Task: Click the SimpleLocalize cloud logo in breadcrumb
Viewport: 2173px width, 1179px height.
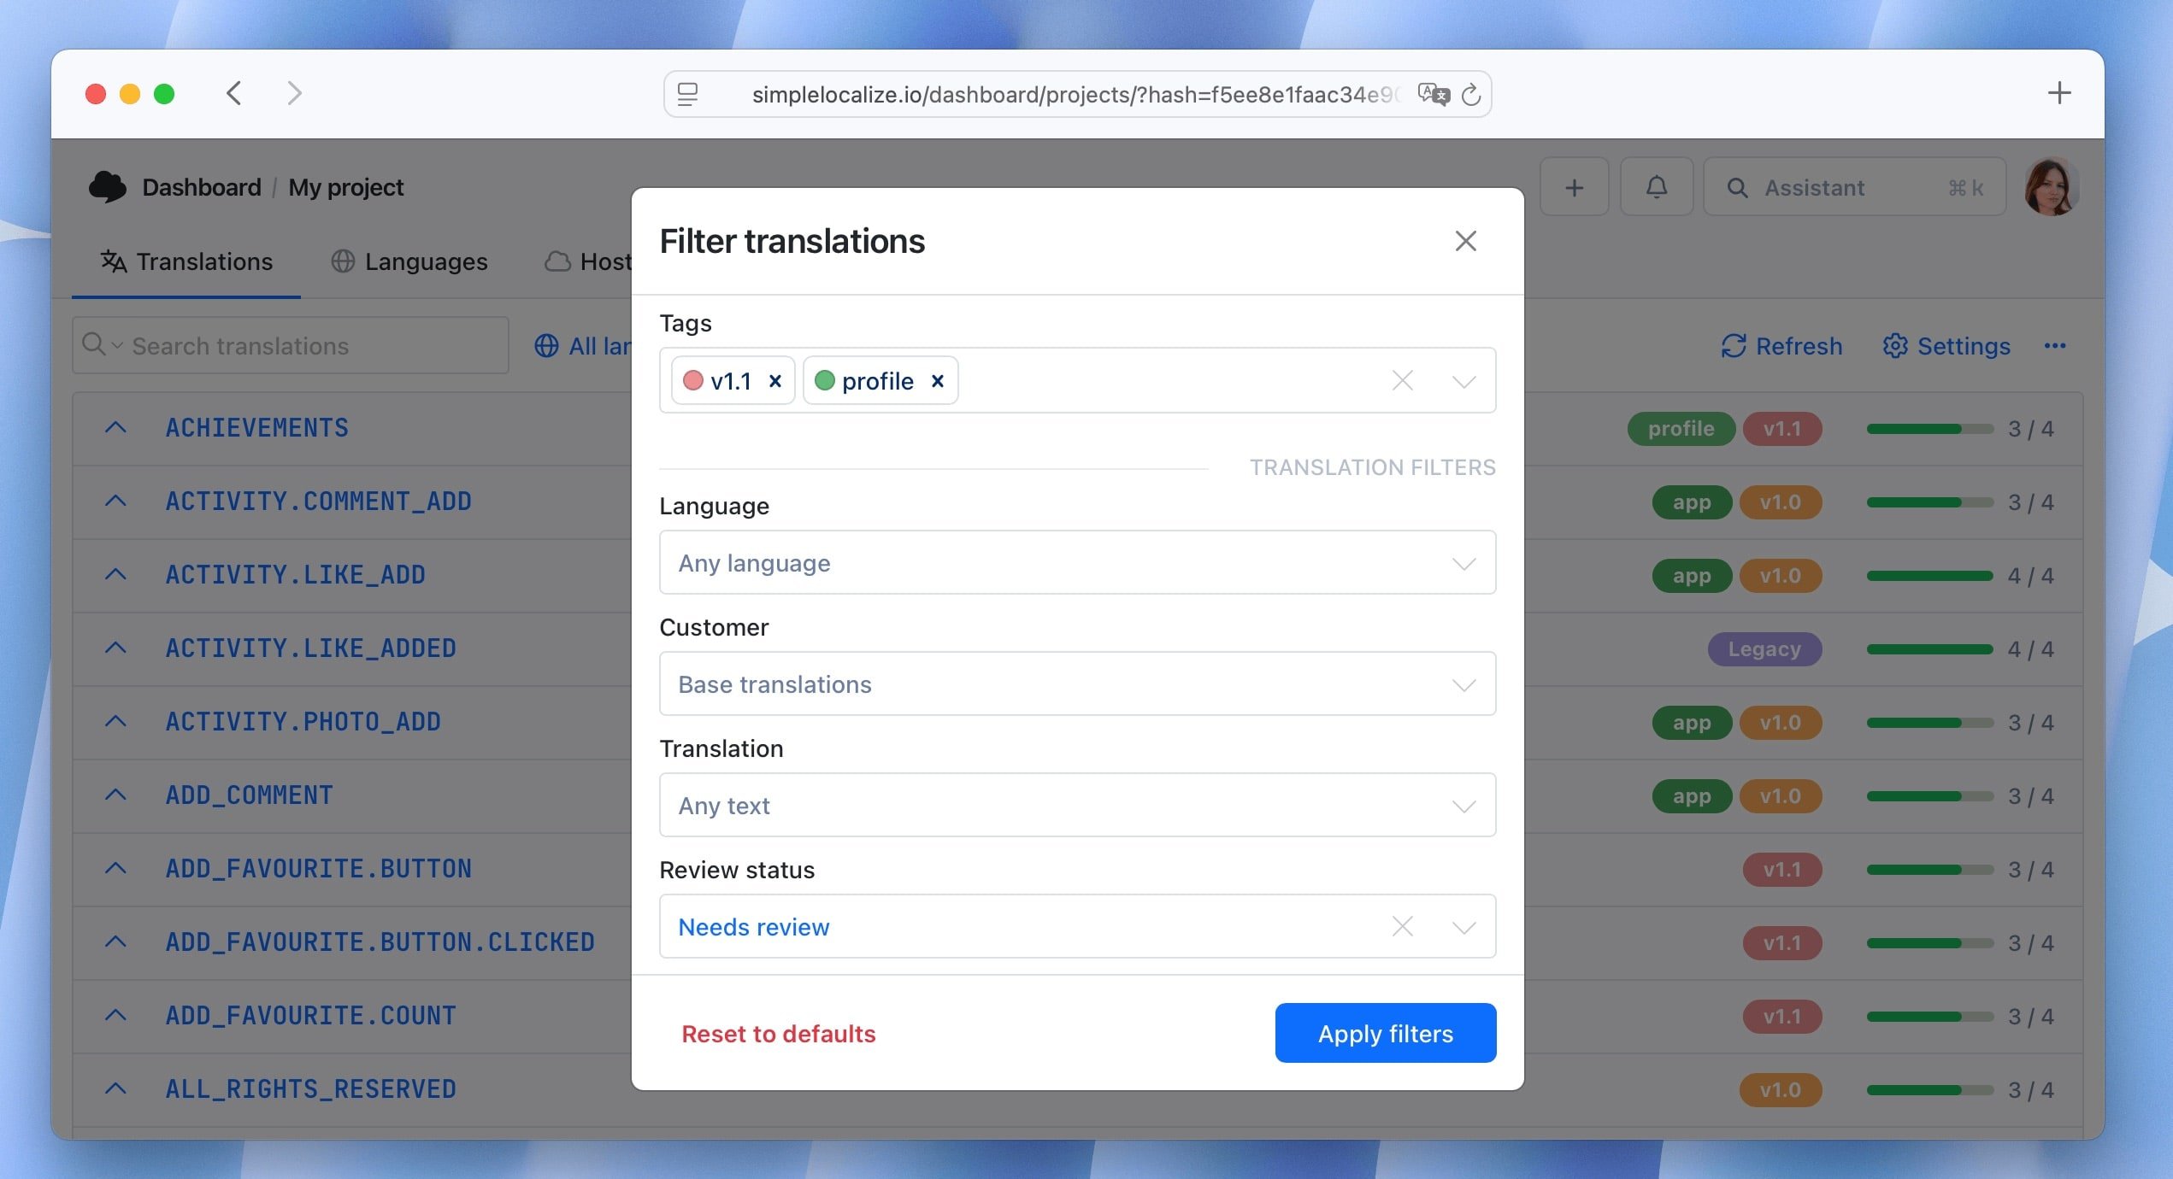Action: [x=106, y=186]
